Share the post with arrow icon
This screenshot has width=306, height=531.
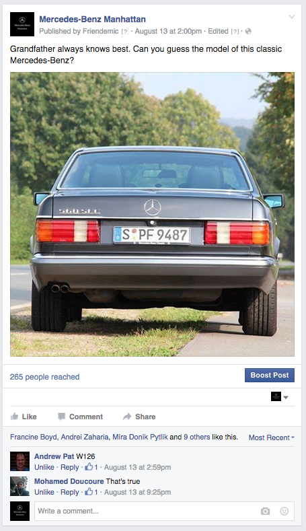click(x=139, y=417)
